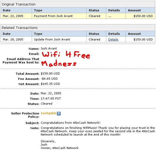Screen dimensions: 156x150
Task: Click the Type column header in Related Transactions
Action: pos(38,34)
